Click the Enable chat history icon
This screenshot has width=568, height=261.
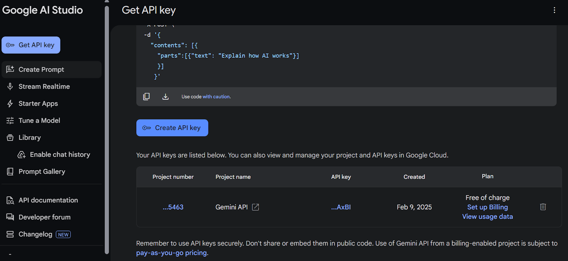click(21, 154)
